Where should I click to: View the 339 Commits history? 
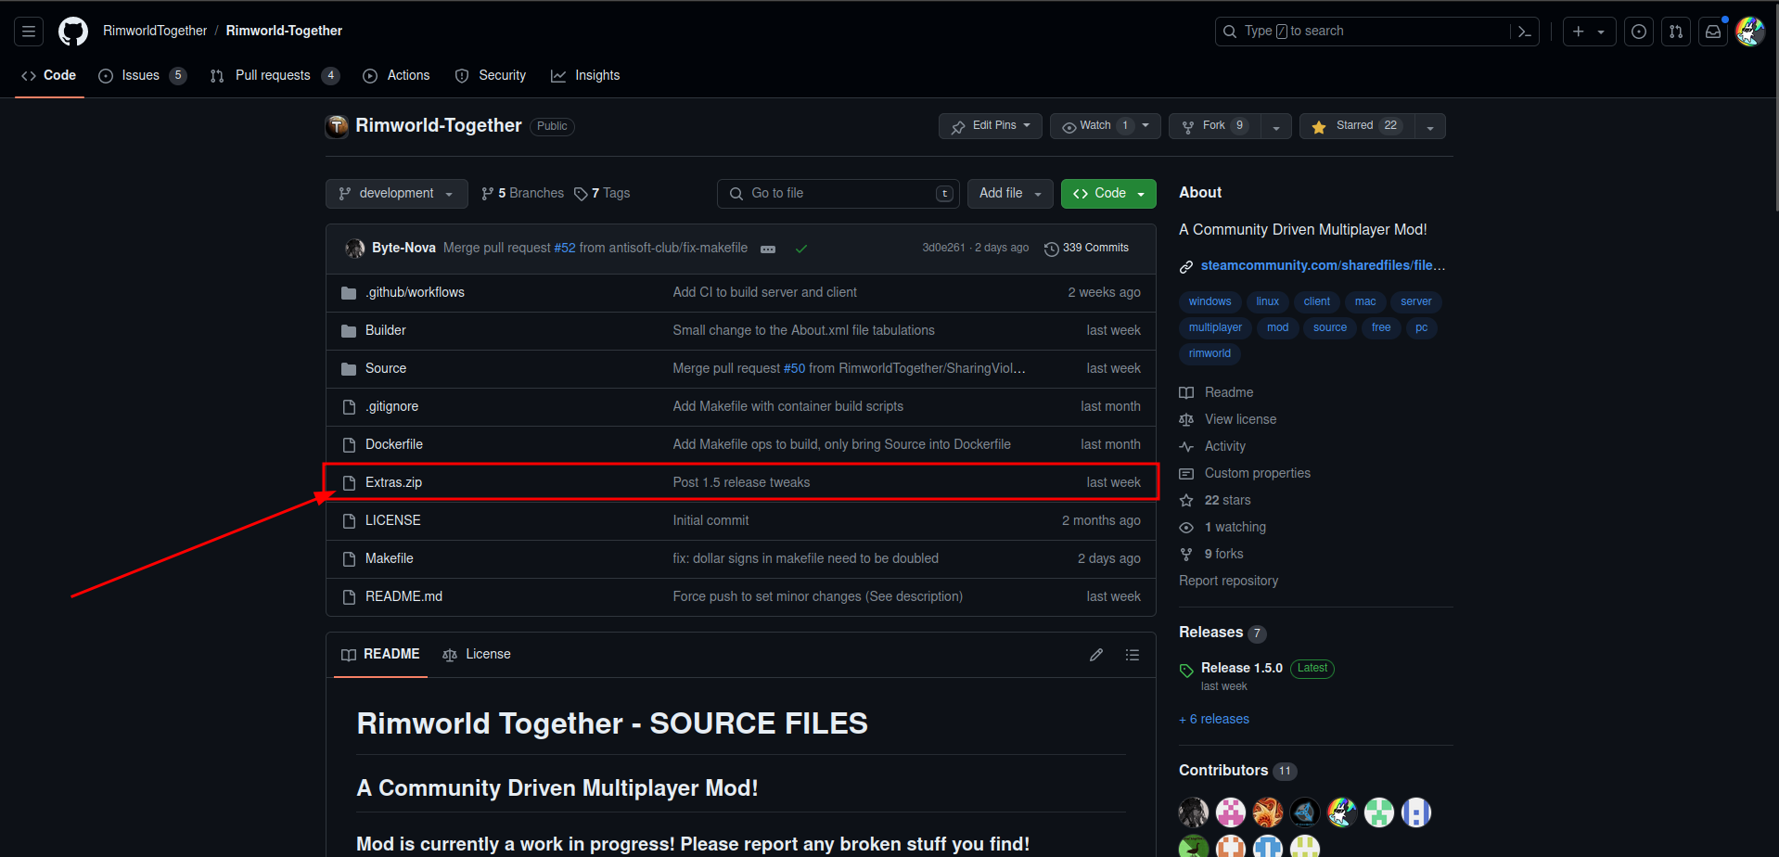coord(1086,249)
